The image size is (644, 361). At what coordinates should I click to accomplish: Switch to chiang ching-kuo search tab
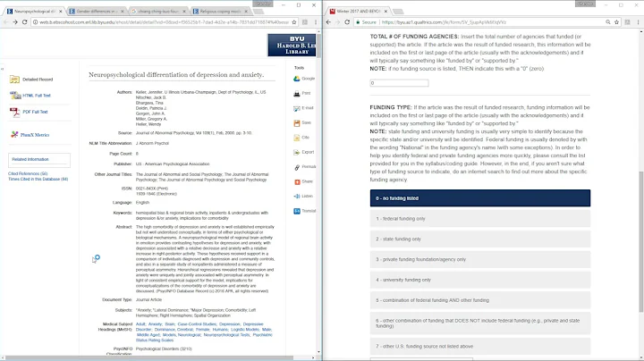(x=158, y=12)
